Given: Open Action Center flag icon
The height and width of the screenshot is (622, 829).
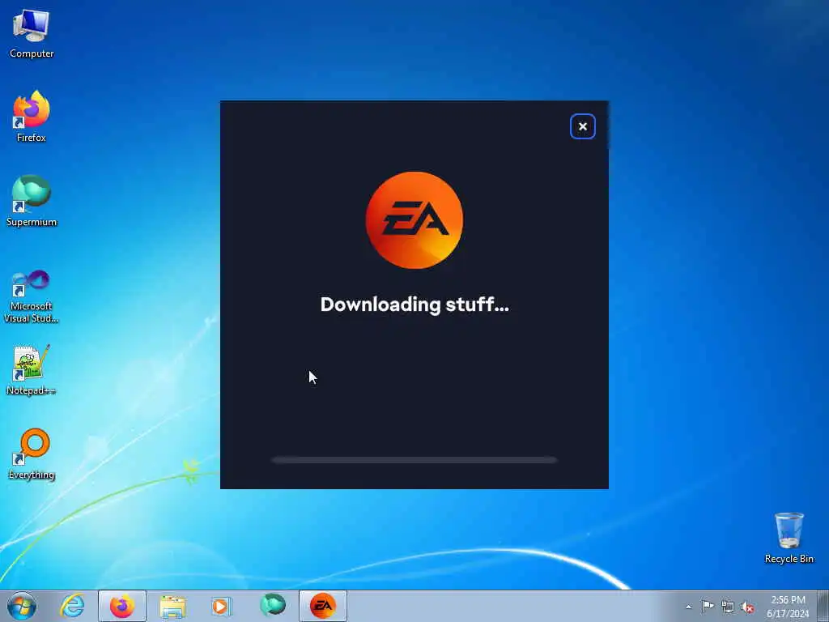Looking at the screenshot, I should (x=708, y=607).
